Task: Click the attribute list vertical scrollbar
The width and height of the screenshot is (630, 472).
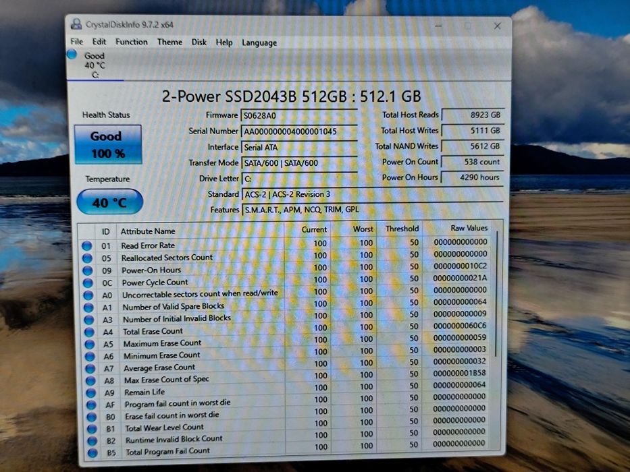Action: (497, 293)
